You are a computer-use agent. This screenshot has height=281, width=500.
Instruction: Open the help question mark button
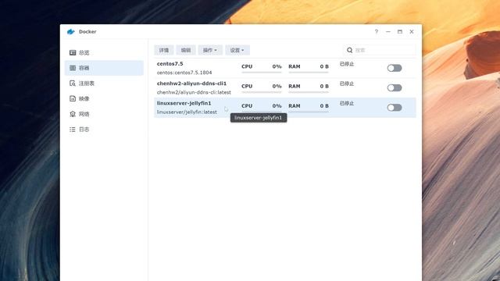point(377,31)
